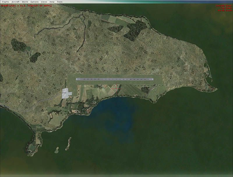The image size is (233, 177).
Task: Open the Help menu
Action: point(52,2)
